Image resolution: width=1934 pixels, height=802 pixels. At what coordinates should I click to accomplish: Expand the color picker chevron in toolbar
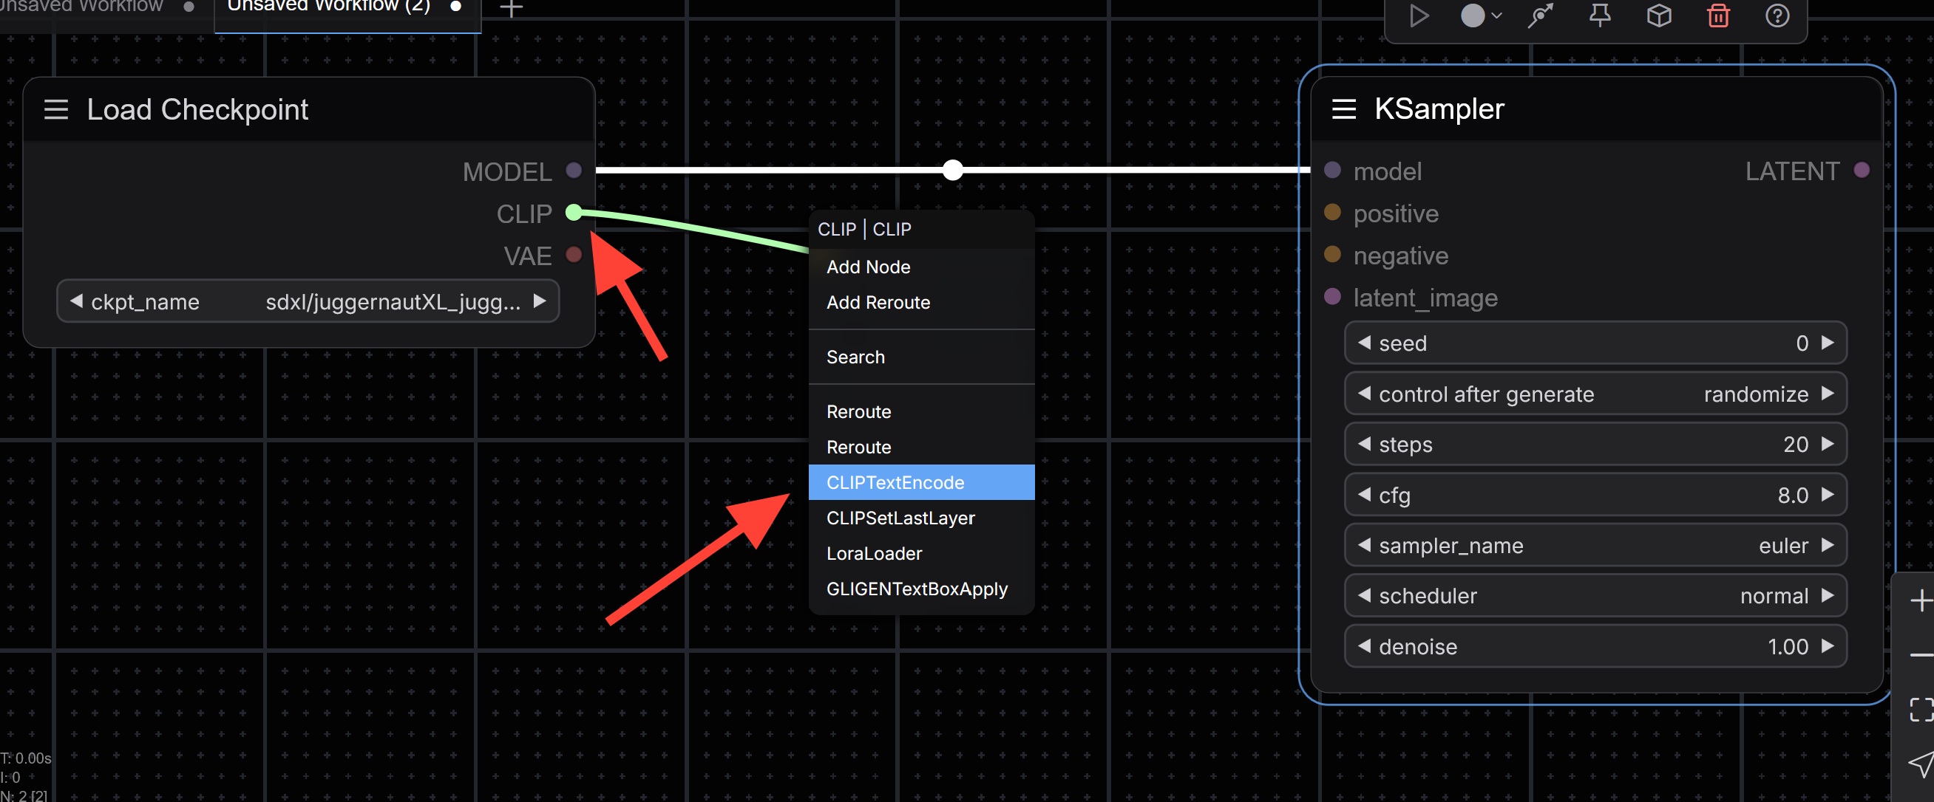coord(1497,15)
